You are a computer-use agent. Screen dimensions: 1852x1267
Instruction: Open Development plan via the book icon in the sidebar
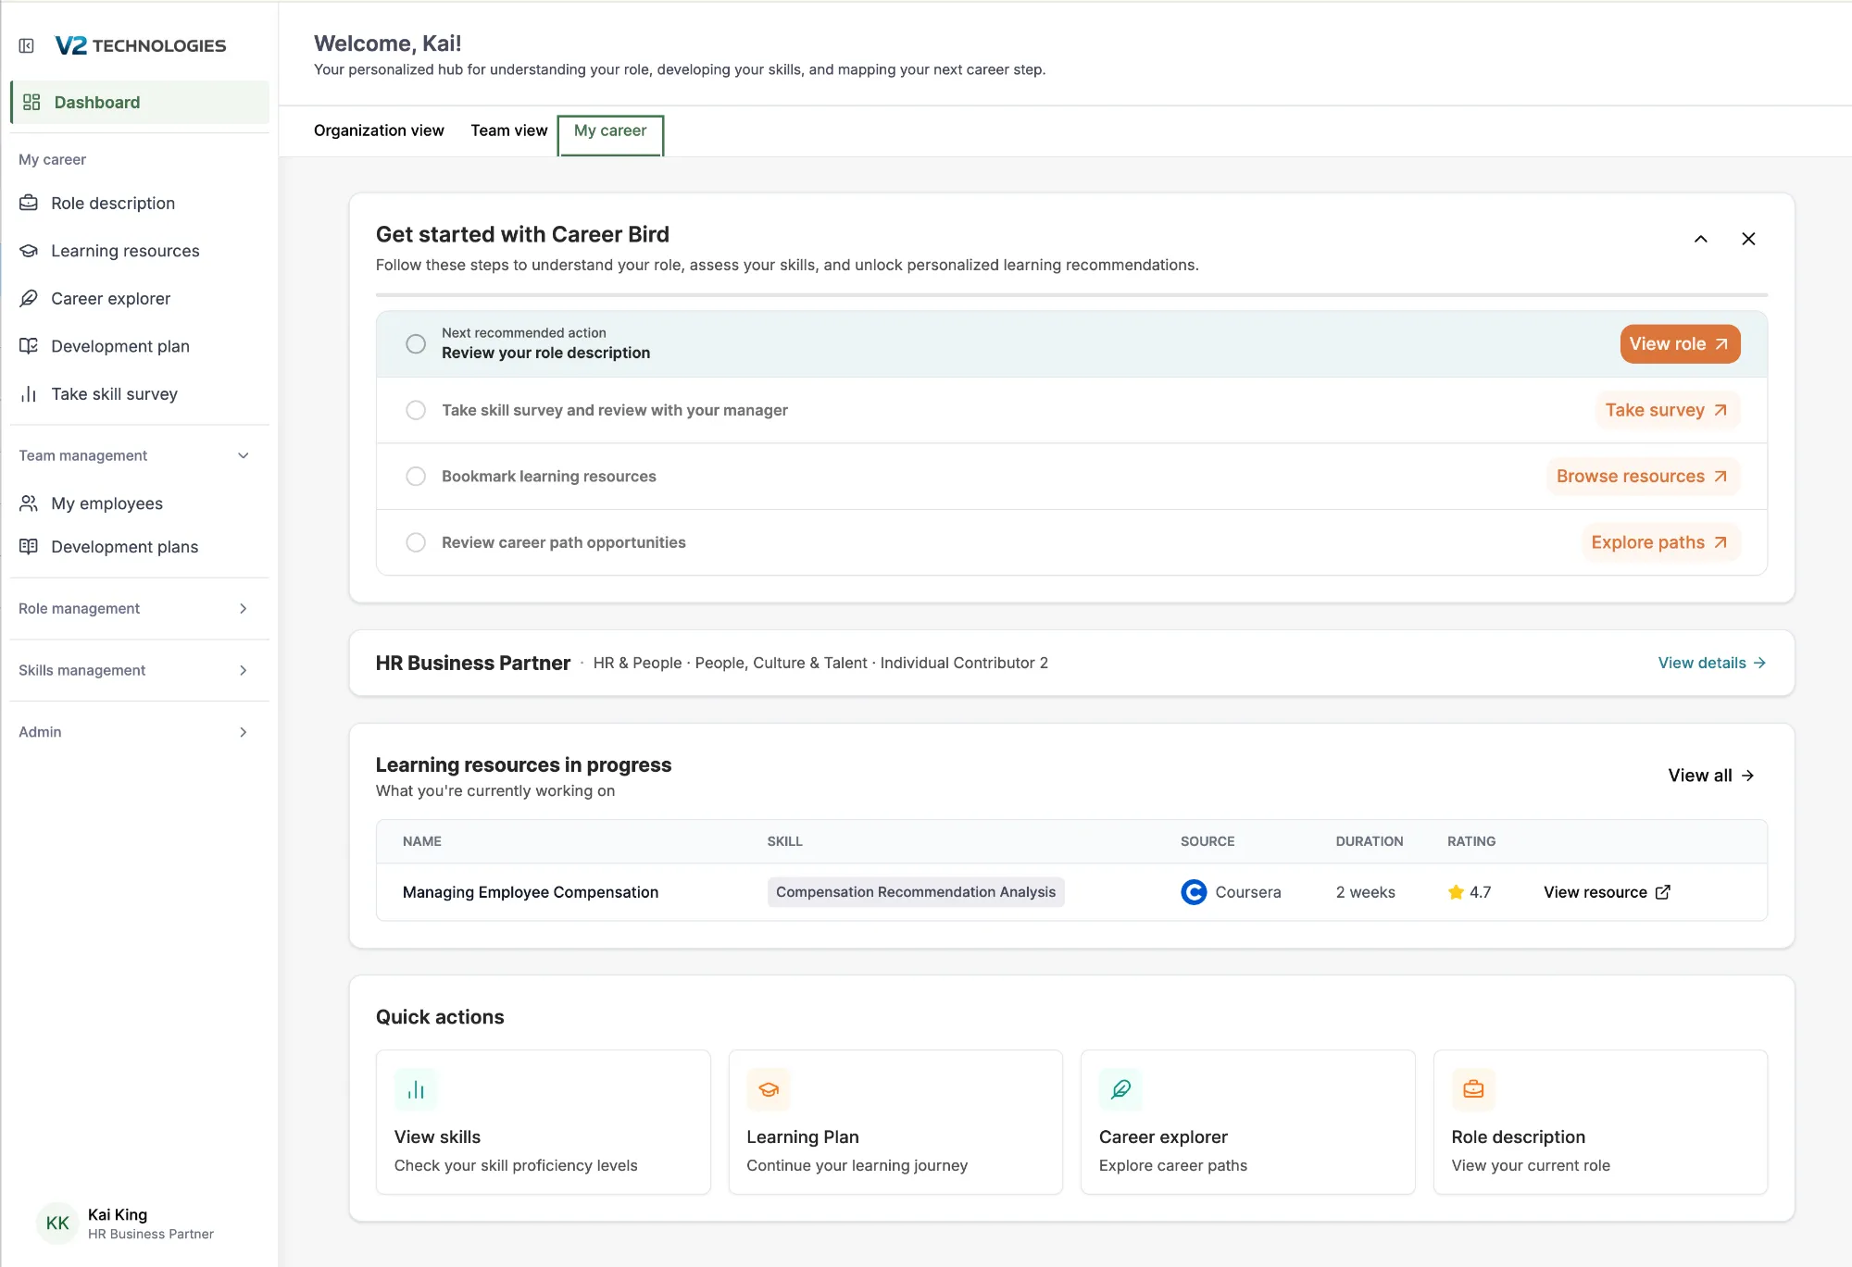(29, 346)
